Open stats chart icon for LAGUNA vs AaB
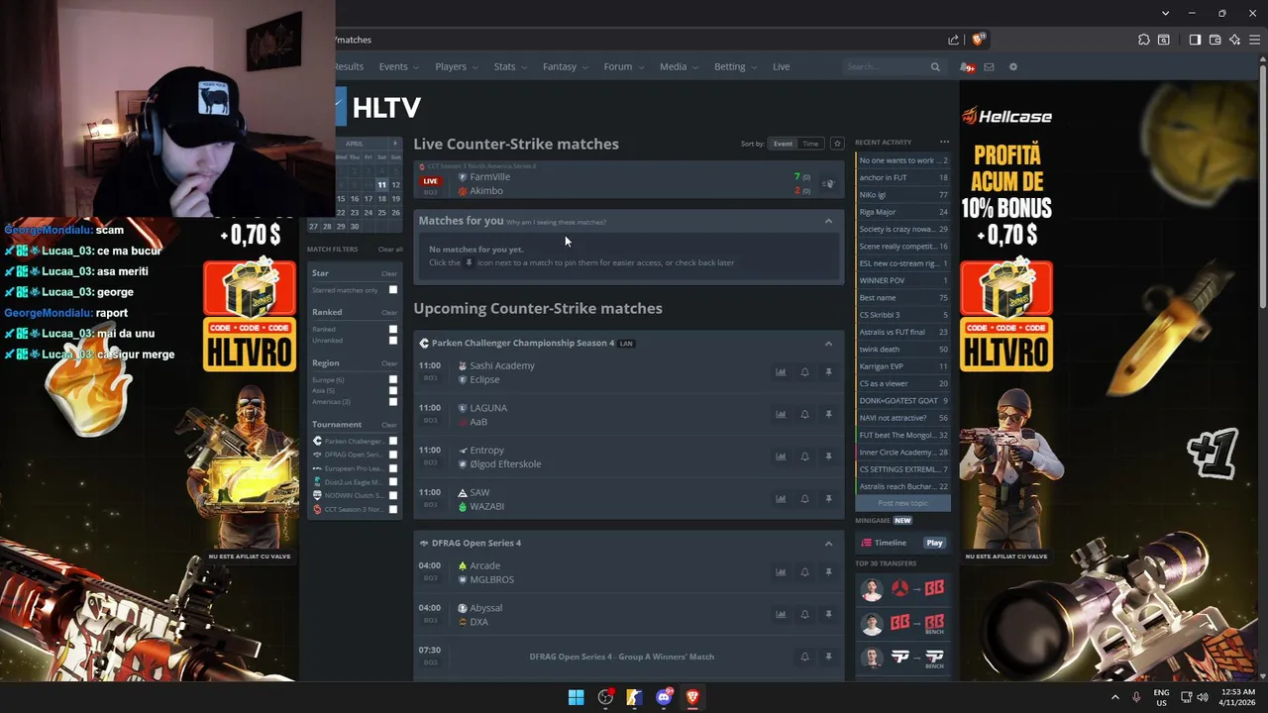1268x713 pixels. [781, 414]
